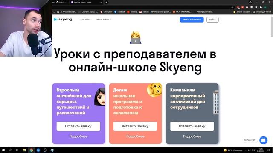Close the Twitch tab
The width and height of the screenshot is (273, 153).
[x=101, y=3]
